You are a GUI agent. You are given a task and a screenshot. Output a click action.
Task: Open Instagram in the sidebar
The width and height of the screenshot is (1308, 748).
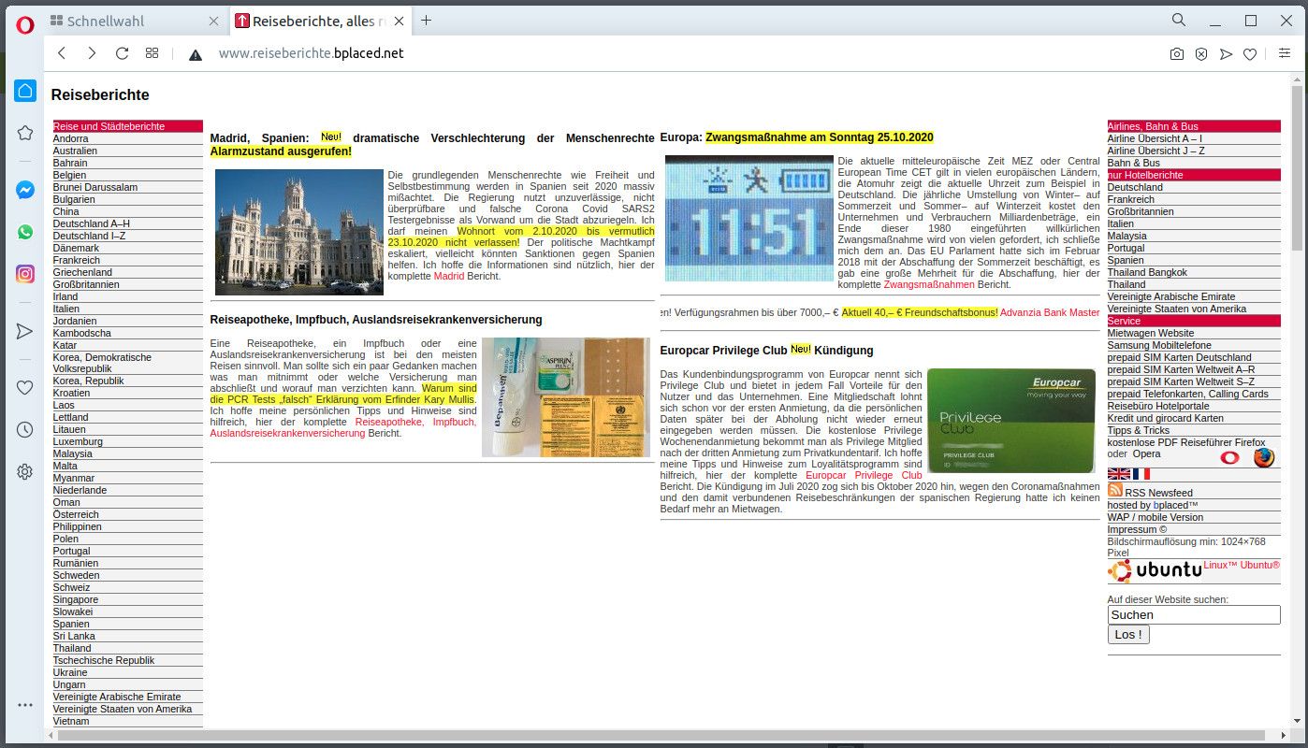tap(25, 274)
